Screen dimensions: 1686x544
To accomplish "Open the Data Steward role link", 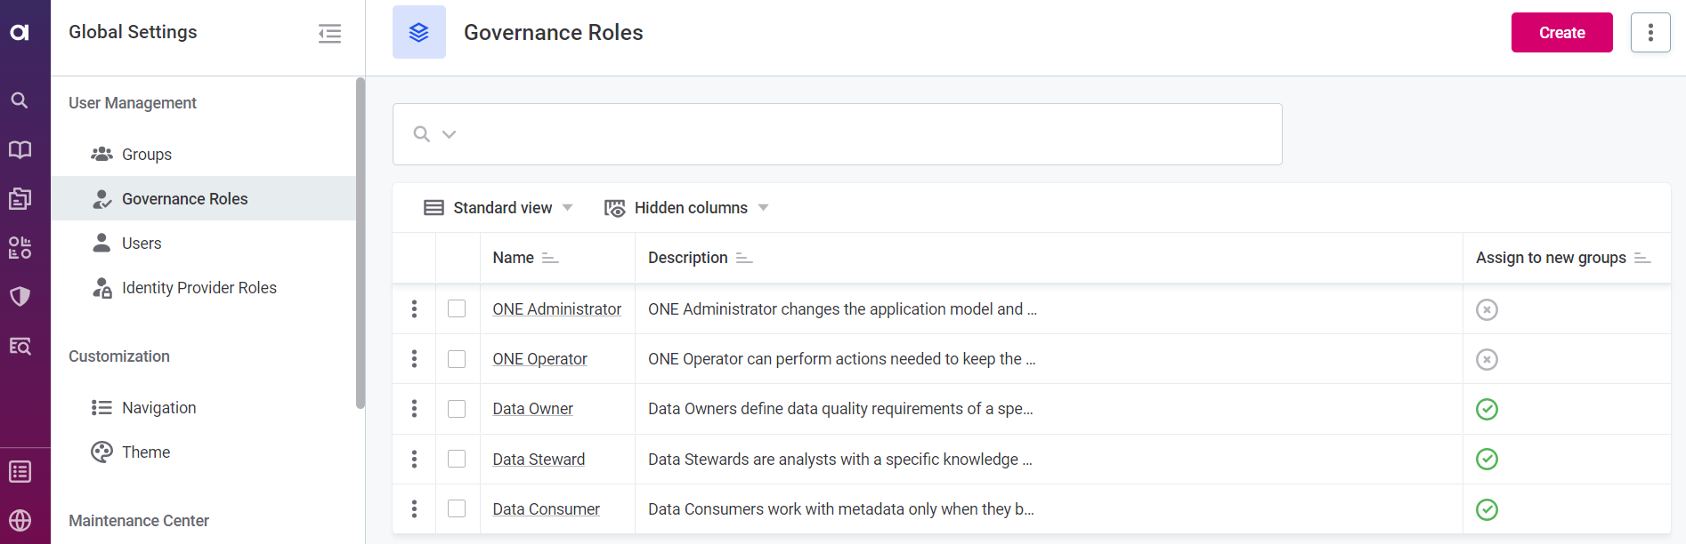I will click(539, 460).
